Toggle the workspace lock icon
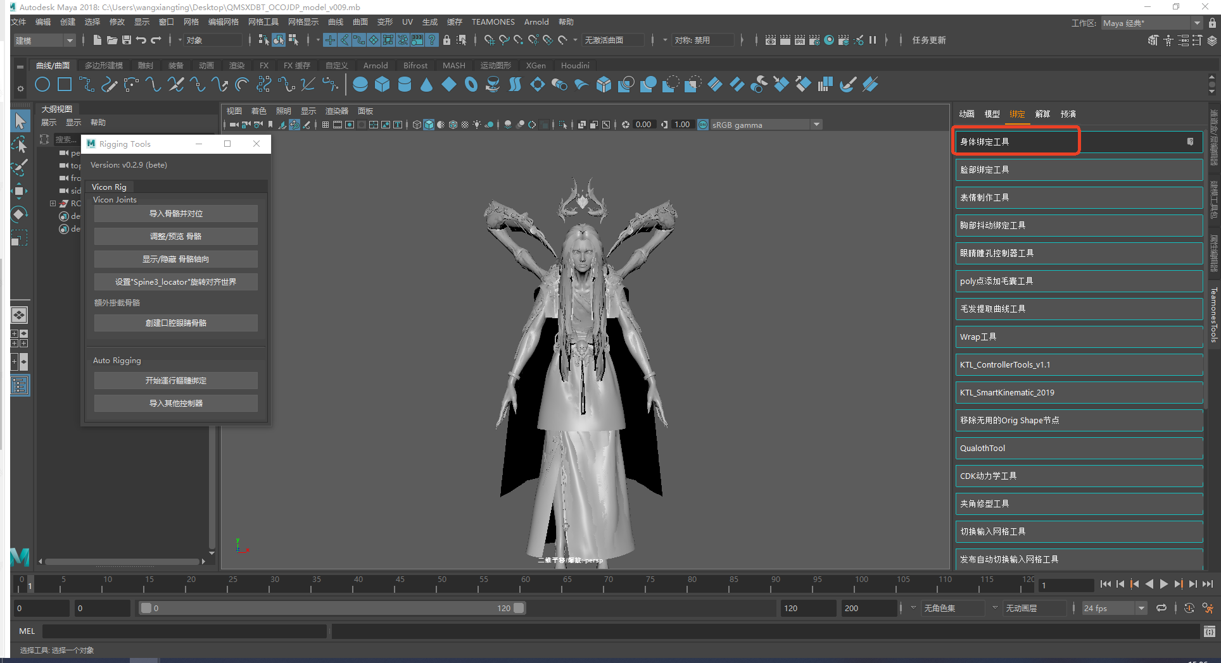Image resolution: width=1221 pixels, height=663 pixels. click(1212, 23)
